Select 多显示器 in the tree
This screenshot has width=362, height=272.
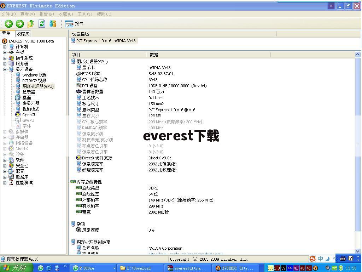31,103
